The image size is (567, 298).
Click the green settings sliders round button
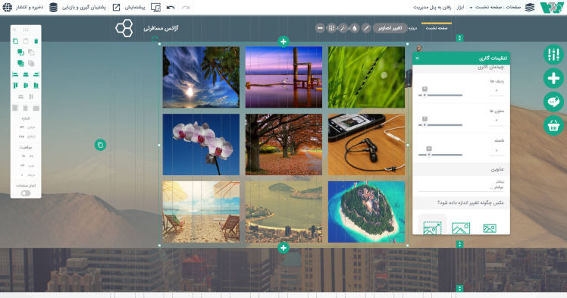[553, 55]
